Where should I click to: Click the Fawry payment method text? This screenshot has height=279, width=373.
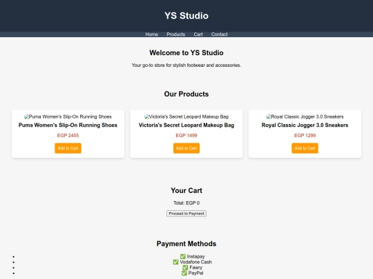[196, 267]
